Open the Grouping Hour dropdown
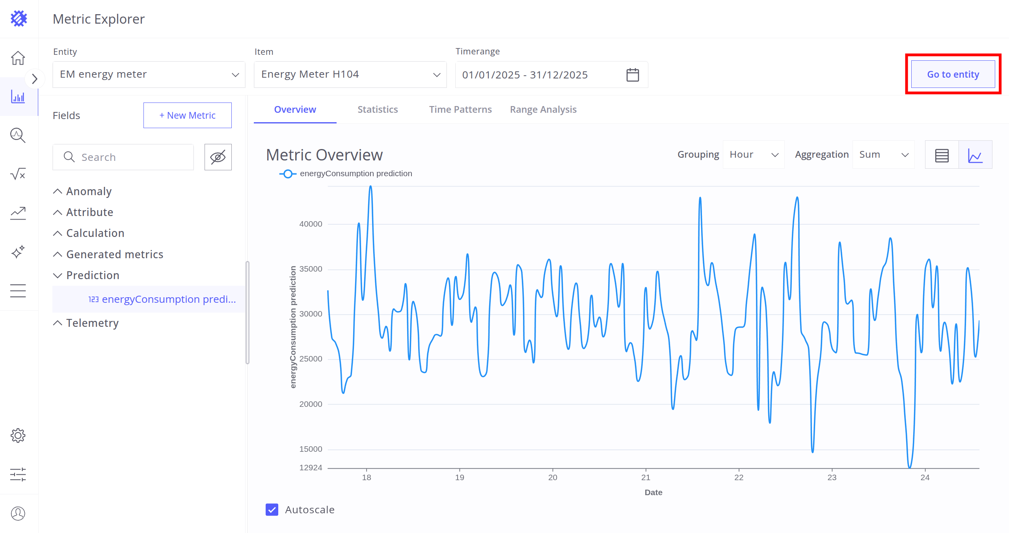The width and height of the screenshot is (1009, 533). (753, 155)
